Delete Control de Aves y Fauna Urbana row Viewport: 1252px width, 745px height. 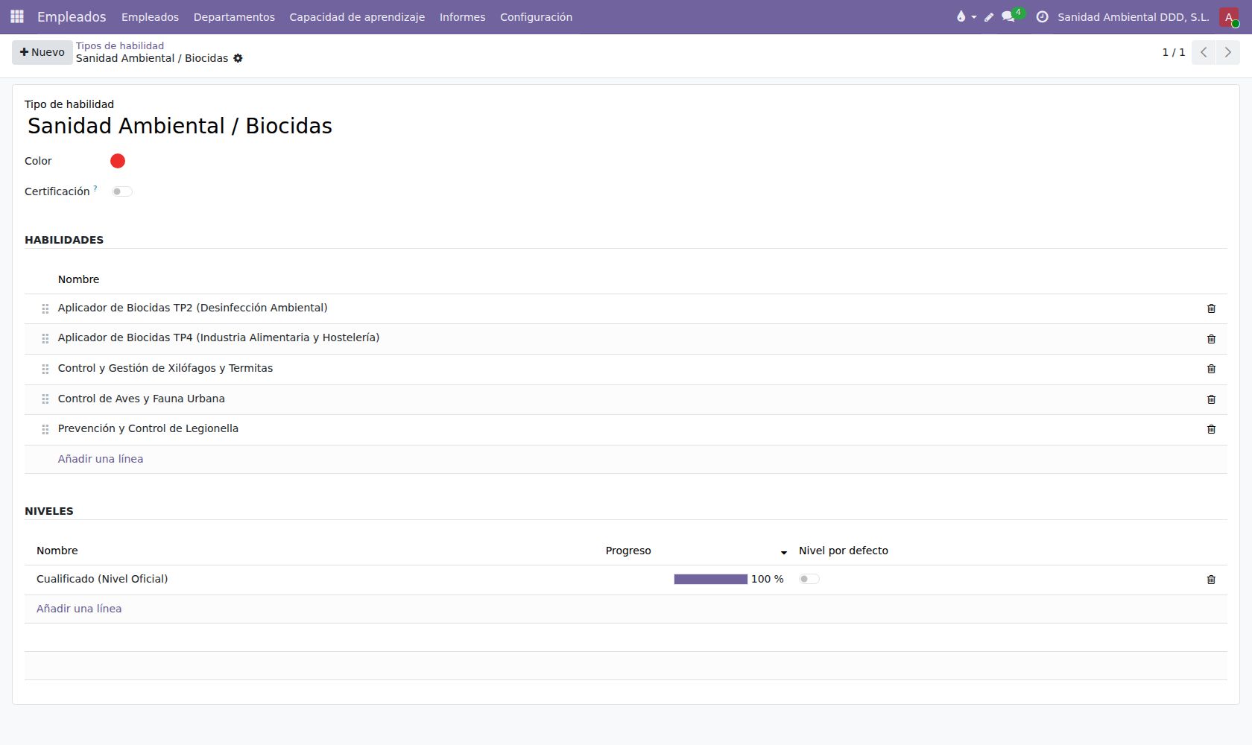1211,399
